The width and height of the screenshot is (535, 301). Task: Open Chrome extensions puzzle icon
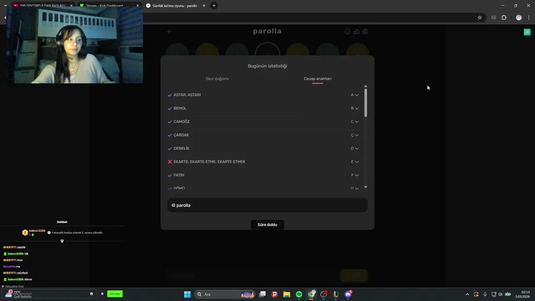pos(504,18)
